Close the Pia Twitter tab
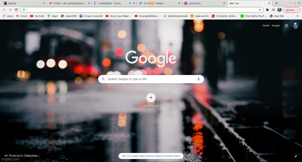 click(x=179, y=3)
